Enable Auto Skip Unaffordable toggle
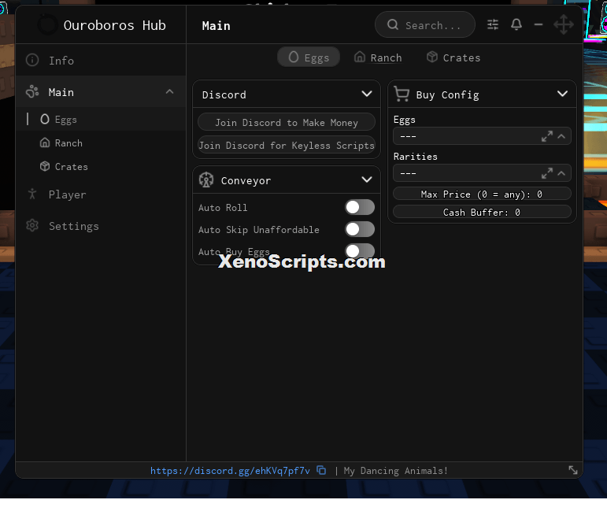The width and height of the screenshot is (607, 522). (360, 229)
